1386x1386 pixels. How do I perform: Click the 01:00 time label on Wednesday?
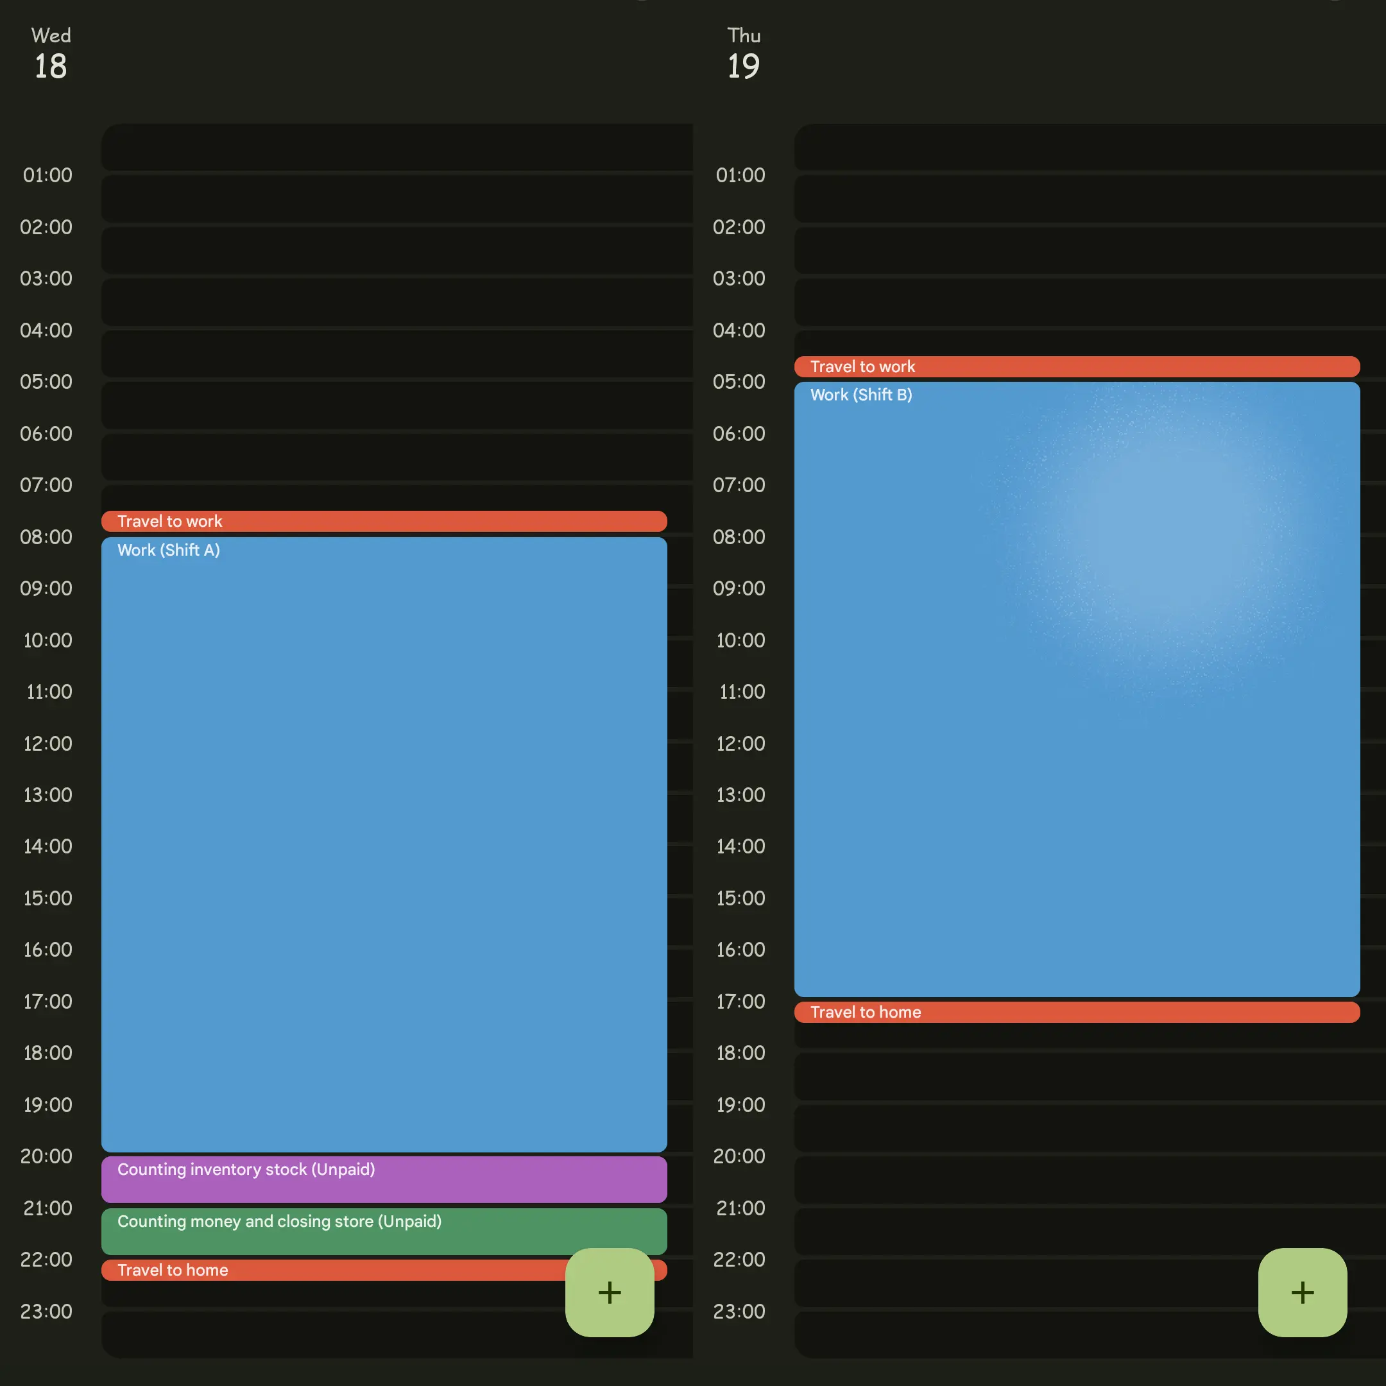(x=47, y=175)
